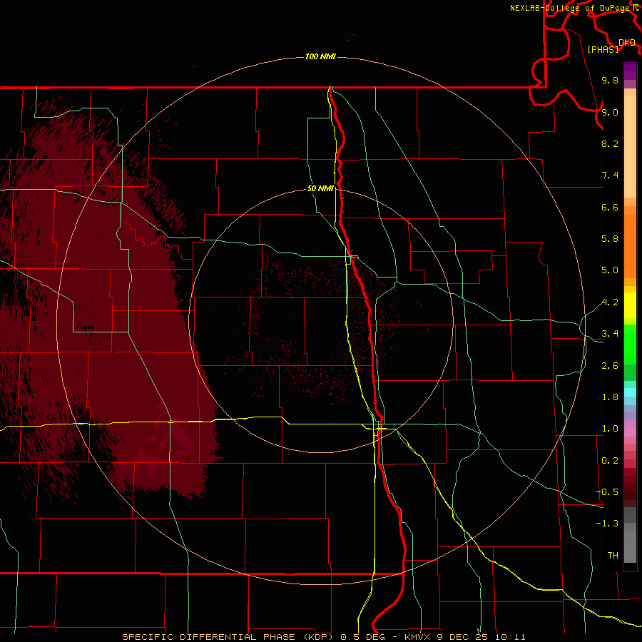
Task: Click the 0.2 value on the color scale
Action: click(610, 461)
